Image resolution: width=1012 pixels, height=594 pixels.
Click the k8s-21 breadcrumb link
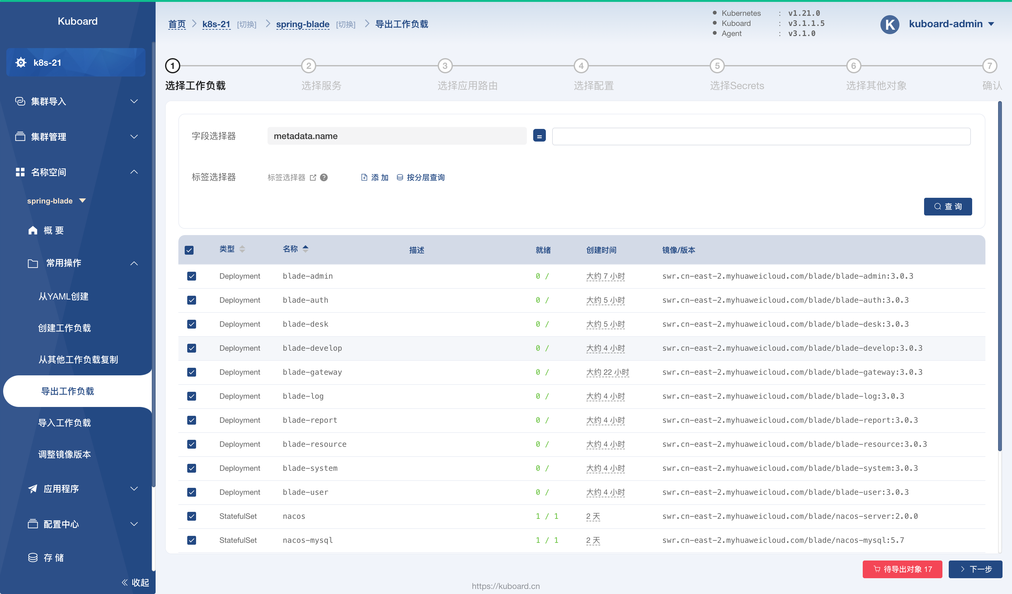click(x=216, y=24)
